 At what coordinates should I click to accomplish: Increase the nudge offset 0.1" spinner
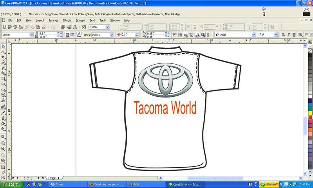pos(137,34)
